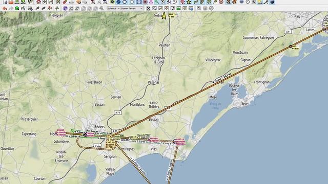Click the Cournonsec Fabrègues label

[x=258, y=37]
